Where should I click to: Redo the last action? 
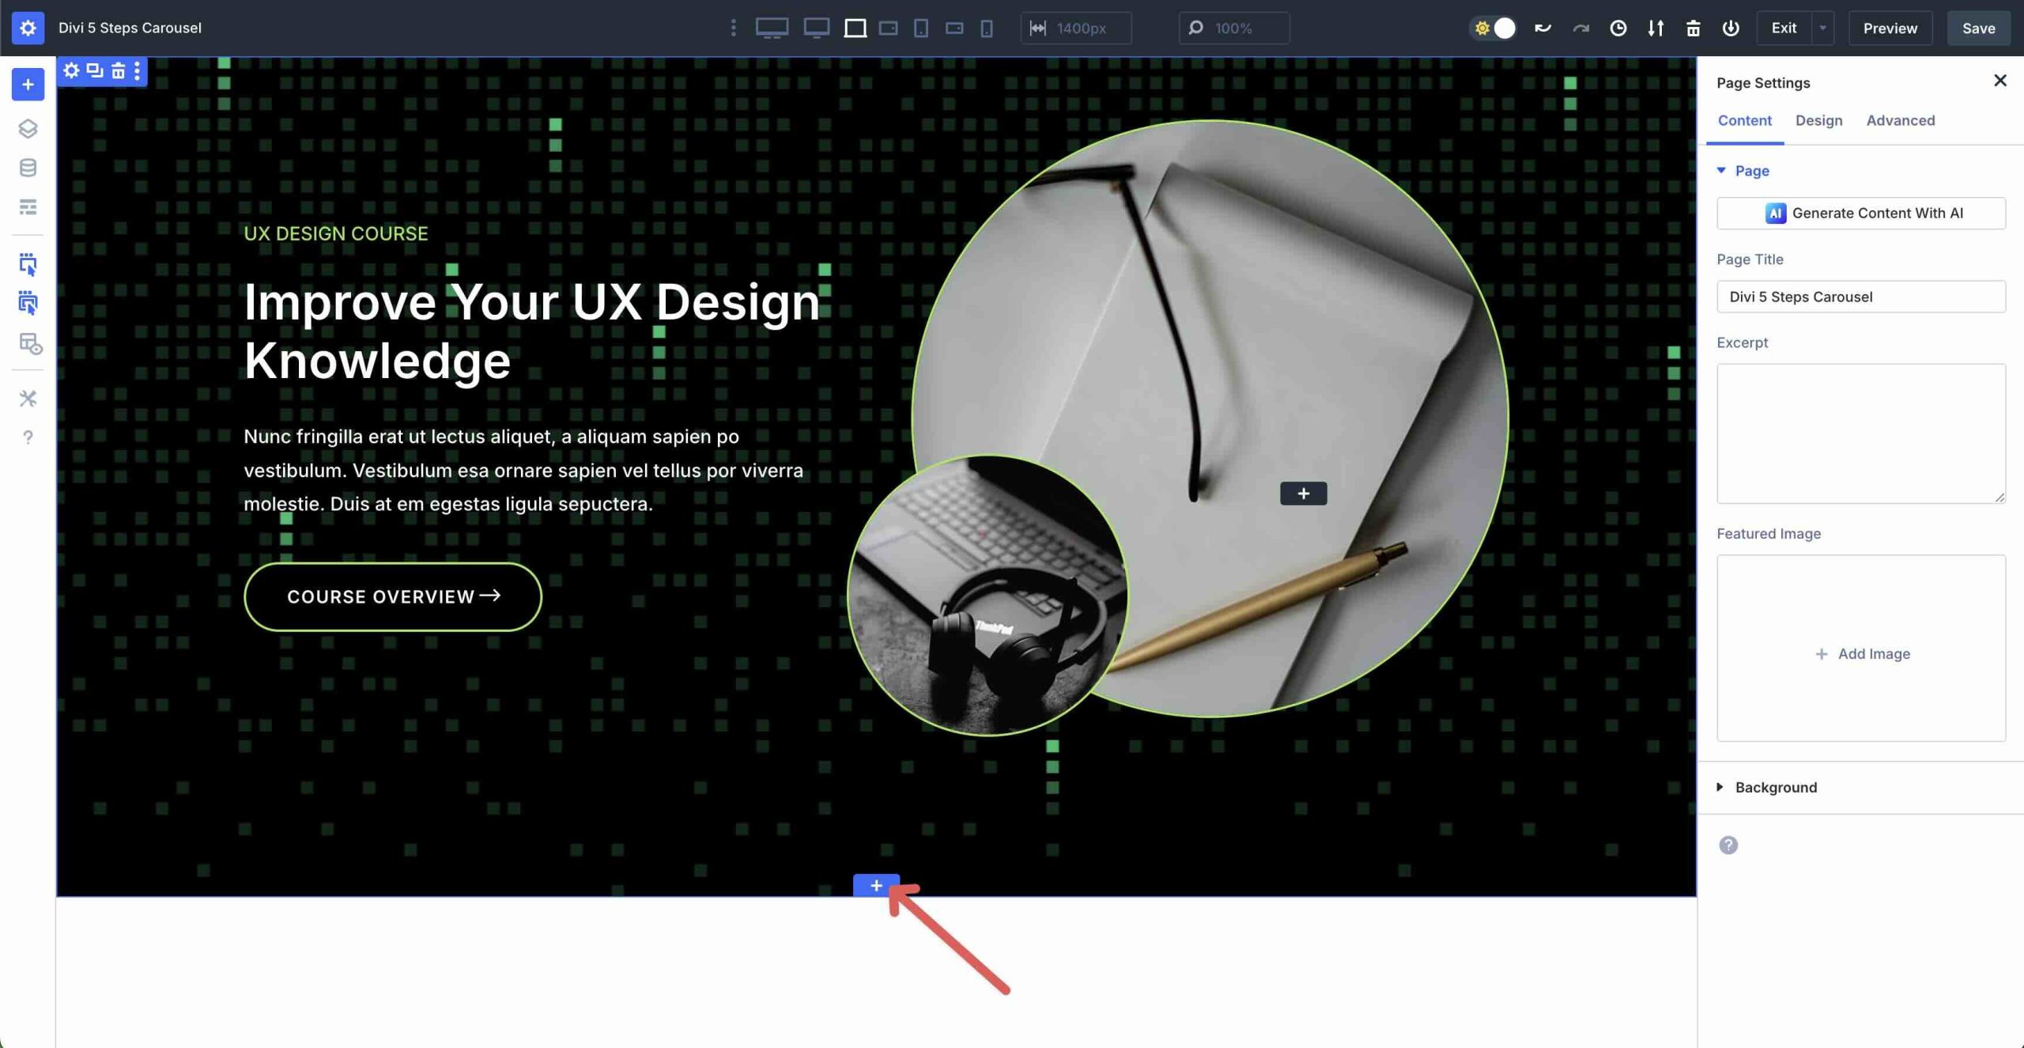(x=1578, y=28)
